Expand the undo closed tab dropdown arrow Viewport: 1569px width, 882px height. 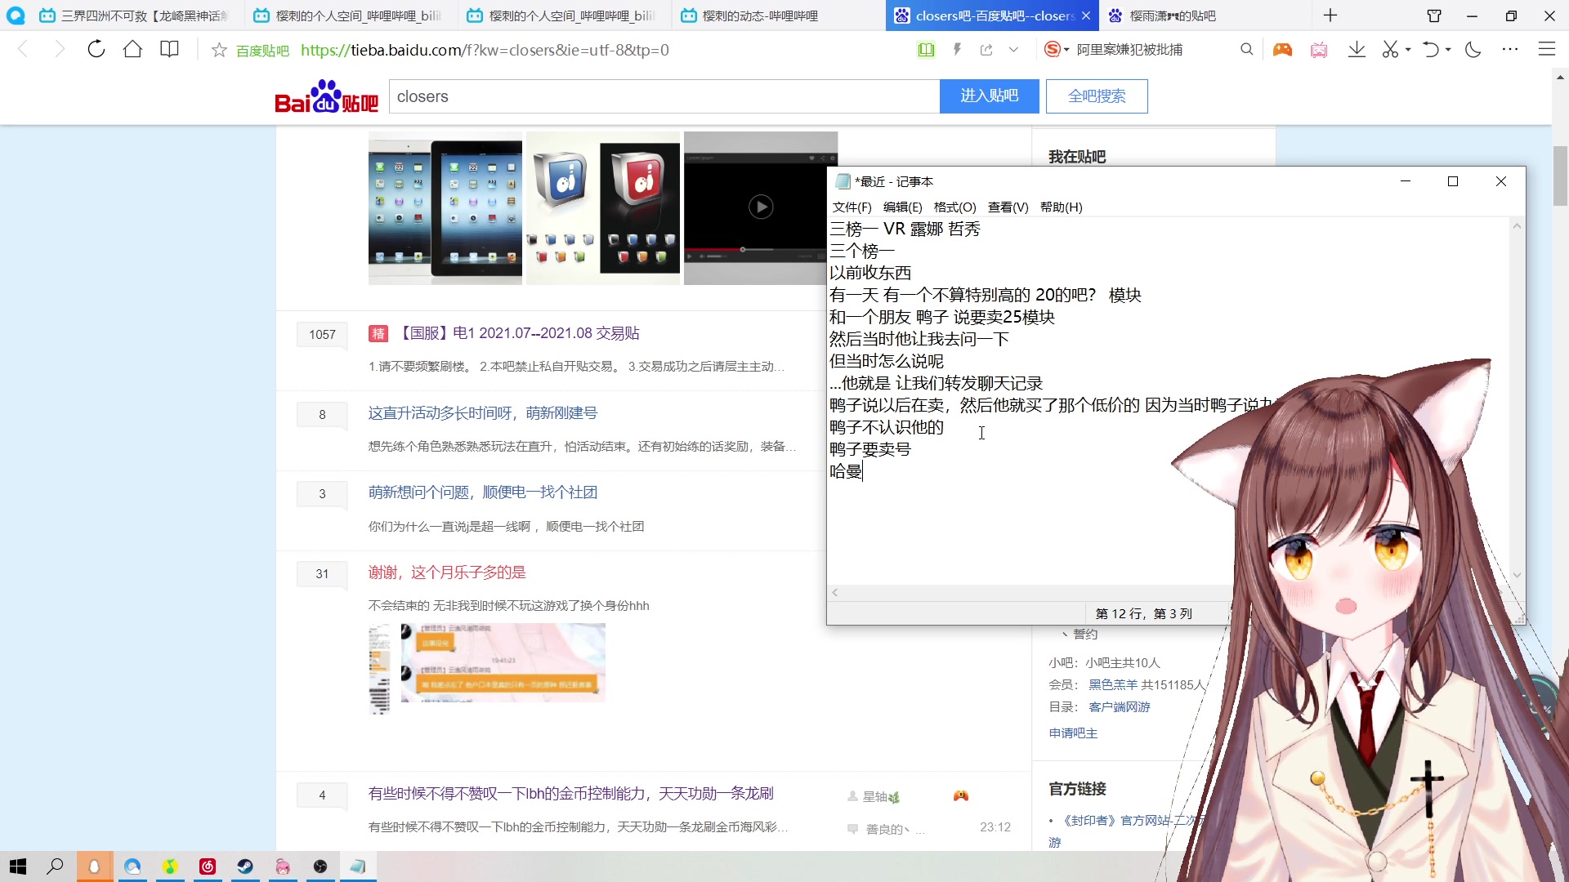point(1448,50)
